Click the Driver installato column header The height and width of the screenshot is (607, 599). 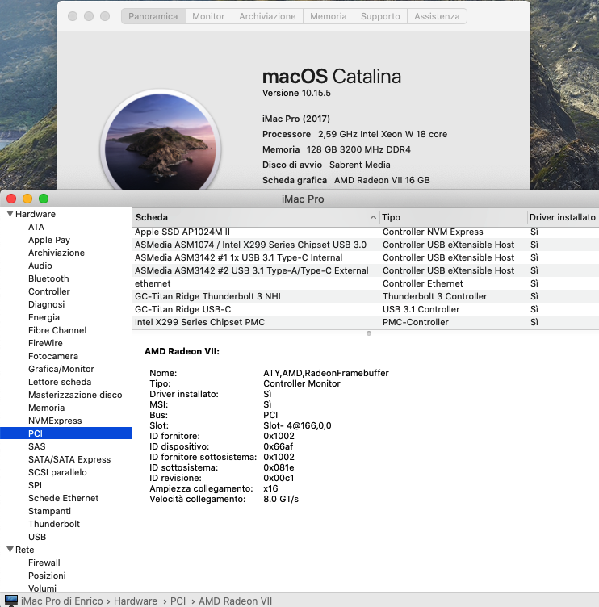[x=563, y=217]
